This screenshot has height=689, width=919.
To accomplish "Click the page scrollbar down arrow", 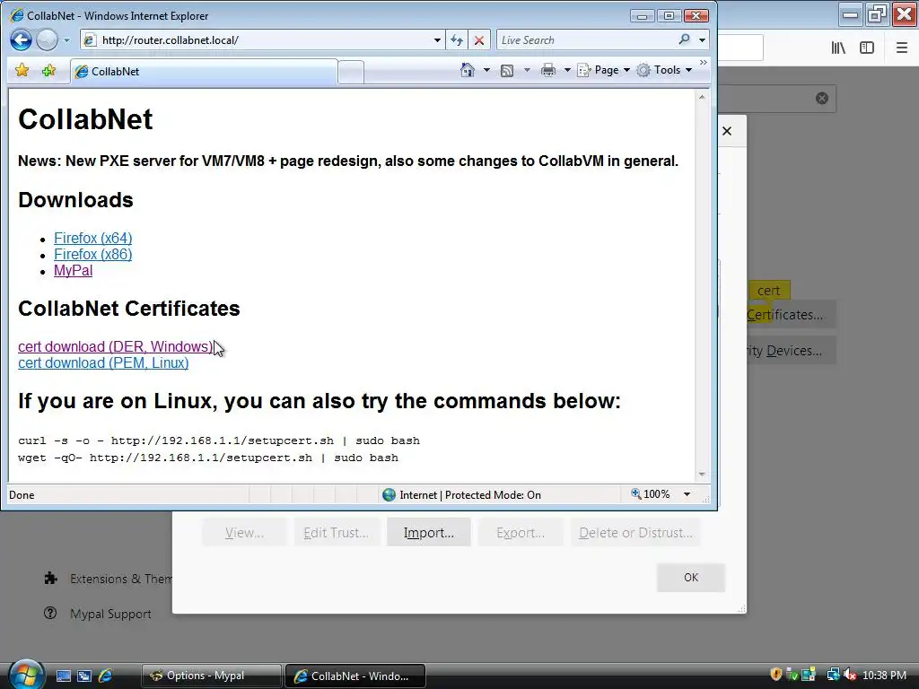I will click(702, 475).
